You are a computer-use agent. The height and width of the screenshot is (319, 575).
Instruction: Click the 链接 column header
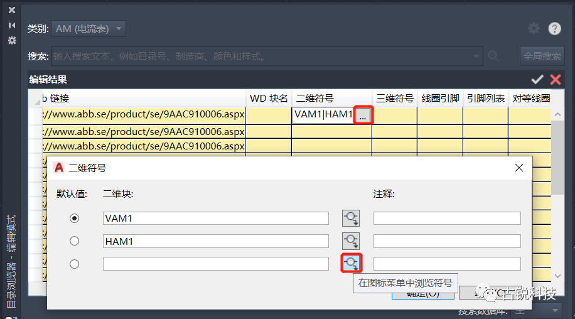[x=144, y=98]
